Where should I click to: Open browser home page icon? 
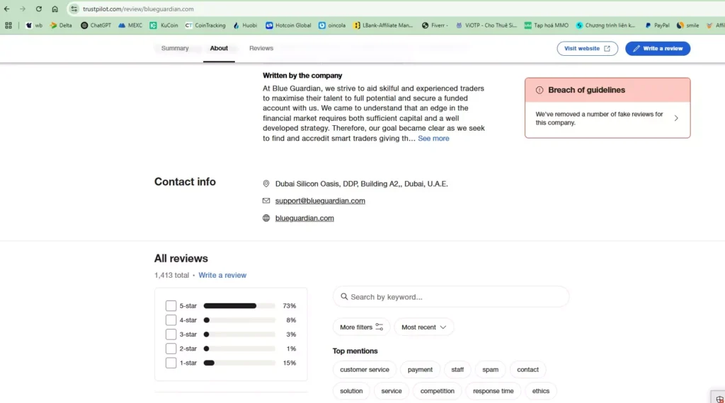pyautogui.click(x=55, y=8)
